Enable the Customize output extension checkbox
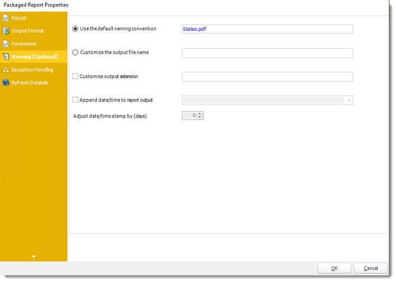The height and width of the screenshot is (282, 396). tap(75, 76)
